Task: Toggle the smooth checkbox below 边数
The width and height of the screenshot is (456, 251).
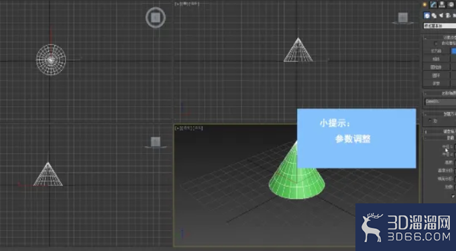Action: click(x=453, y=196)
